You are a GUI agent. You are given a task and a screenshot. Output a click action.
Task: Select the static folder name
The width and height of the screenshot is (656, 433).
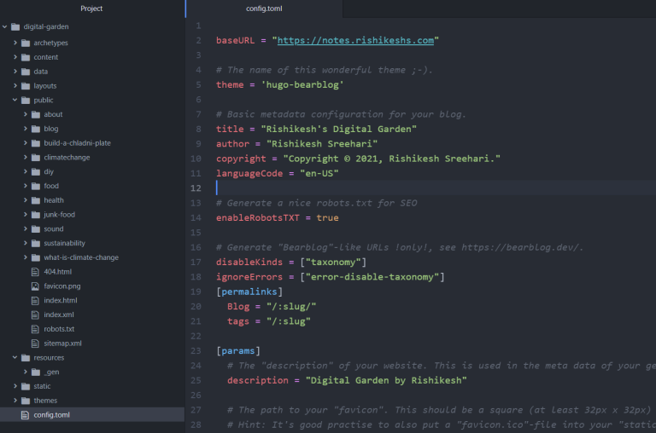pos(42,386)
